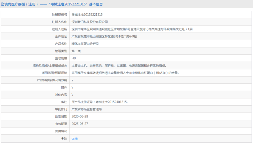Click the backslash value in 其他内容 row
Image resolution: width=253 pixels, height=143 pixels.
coord(72,95)
